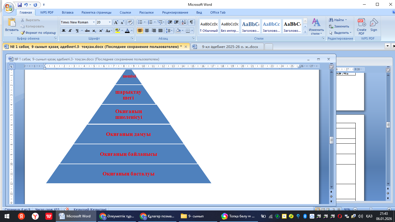Screen dimensions: 395x222
Task: Center the text alignment
Action: (x=147, y=31)
